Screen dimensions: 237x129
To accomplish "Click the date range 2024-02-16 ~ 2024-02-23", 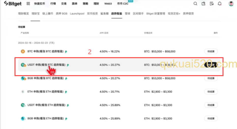I will 36,43.
